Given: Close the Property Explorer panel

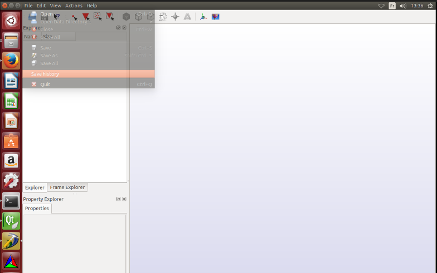Looking at the screenshot, I should (x=124, y=199).
